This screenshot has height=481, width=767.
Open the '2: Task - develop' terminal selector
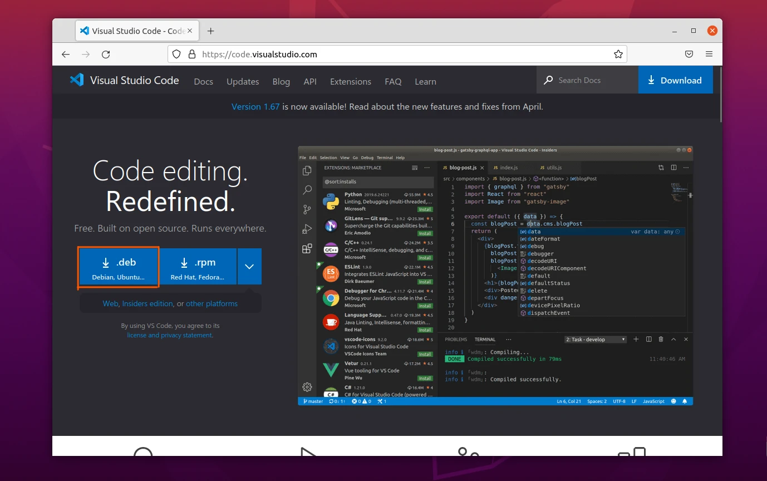[595, 339]
